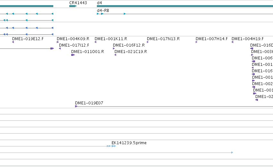Select the DME1-016F12.R label

(x=129, y=45)
